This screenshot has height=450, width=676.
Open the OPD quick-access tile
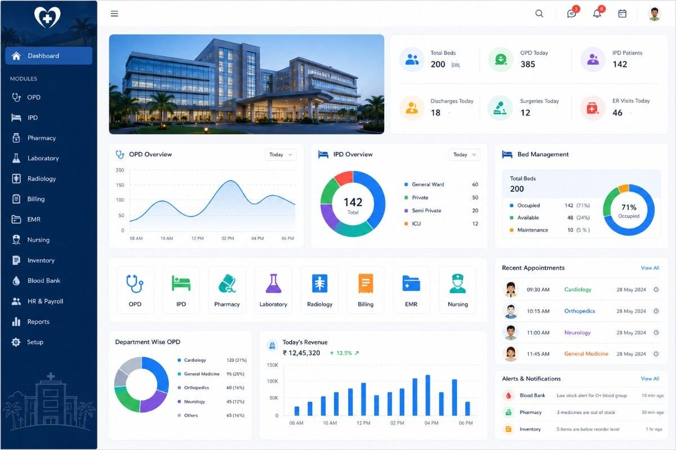(135, 290)
